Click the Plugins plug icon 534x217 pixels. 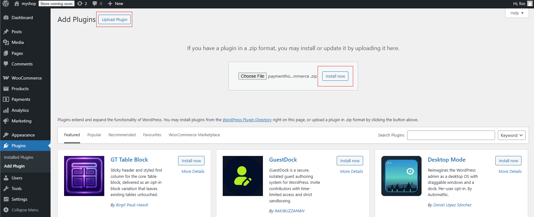(x=6, y=146)
